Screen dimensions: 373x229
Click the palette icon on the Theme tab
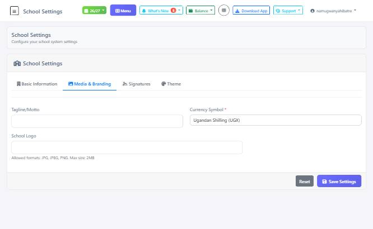tap(164, 84)
